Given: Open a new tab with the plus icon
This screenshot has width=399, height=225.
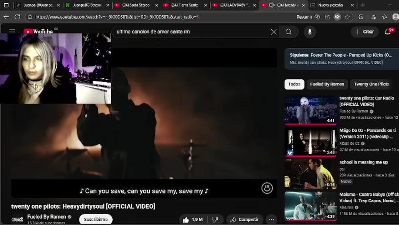Looking at the screenshot, I should click(362, 5).
